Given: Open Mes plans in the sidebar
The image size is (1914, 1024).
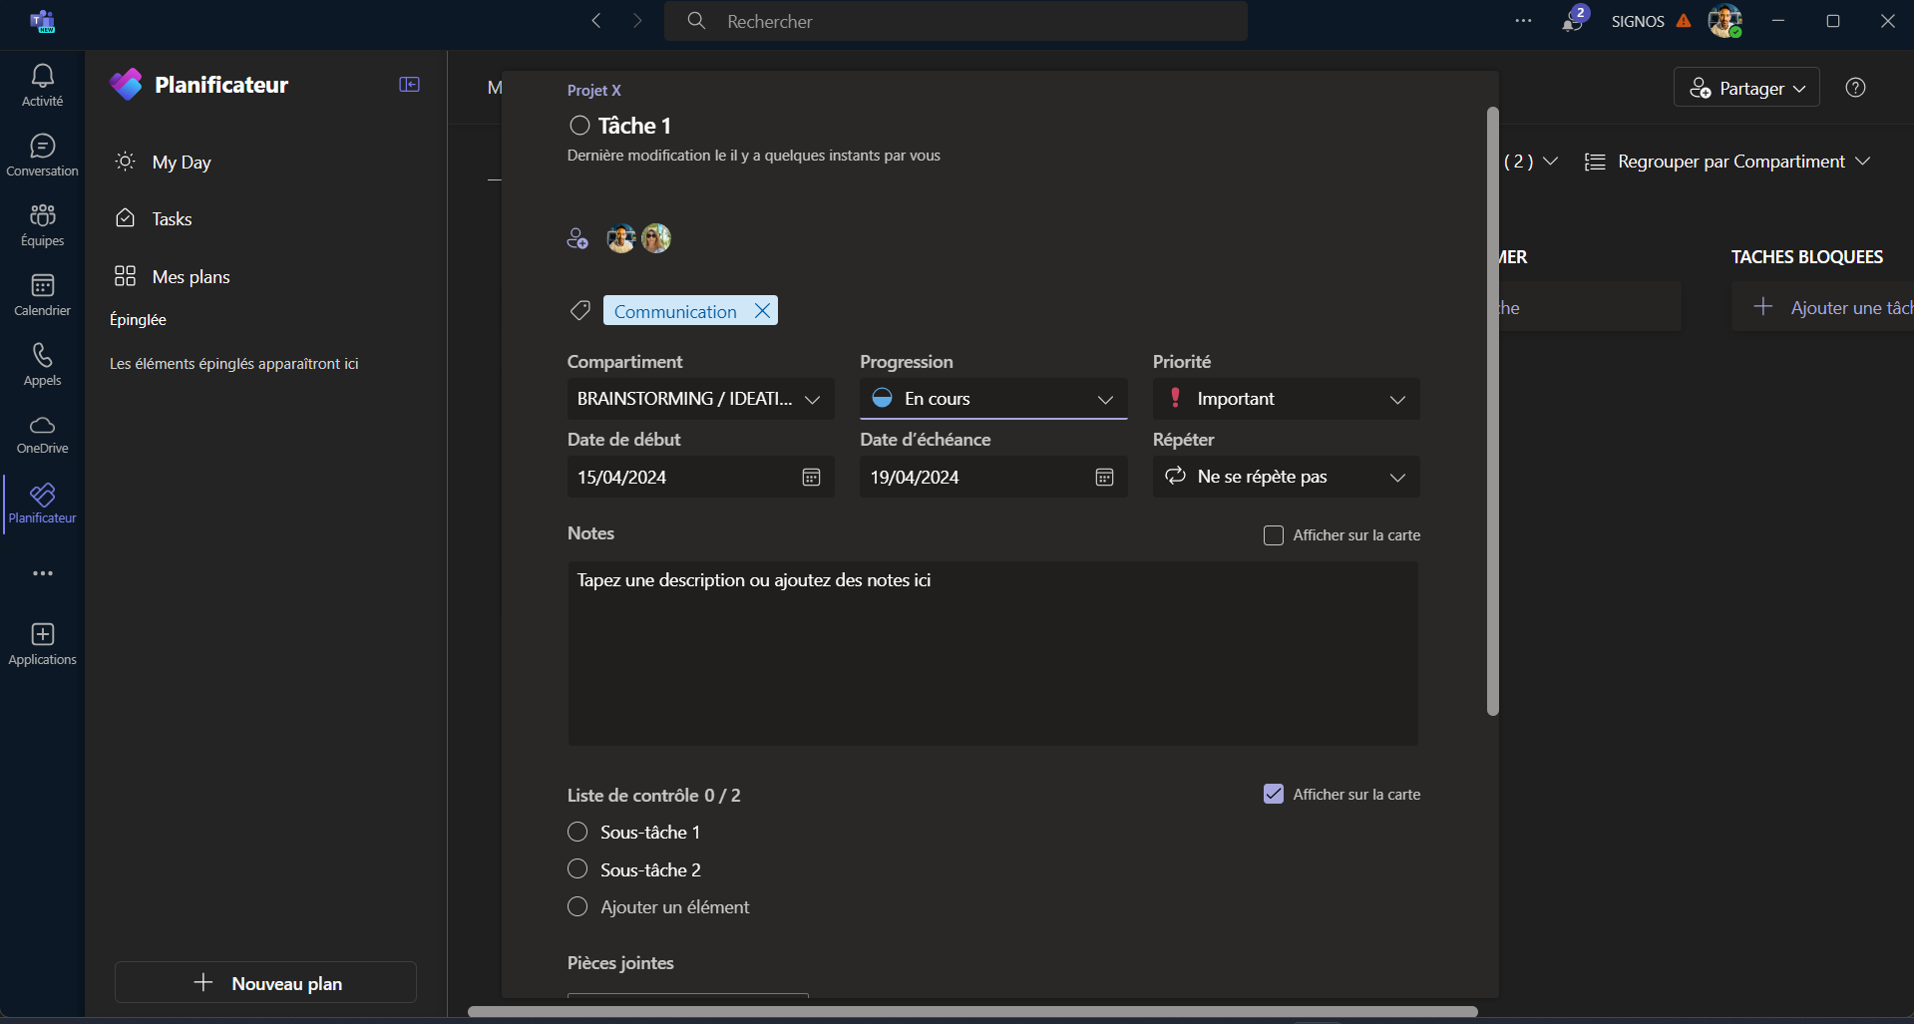Looking at the screenshot, I should point(191,277).
